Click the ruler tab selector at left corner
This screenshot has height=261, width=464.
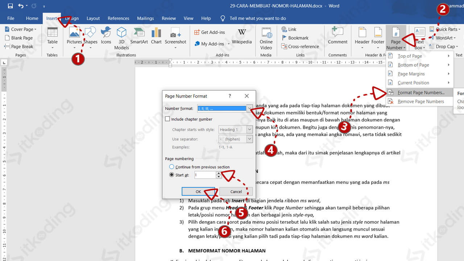coord(4,63)
